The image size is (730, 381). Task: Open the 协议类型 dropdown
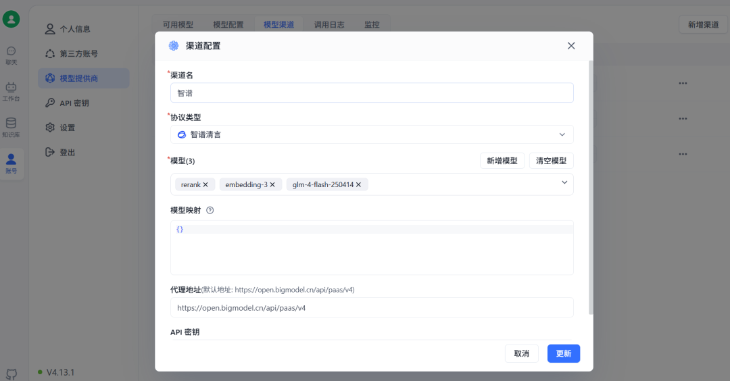point(372,134)
